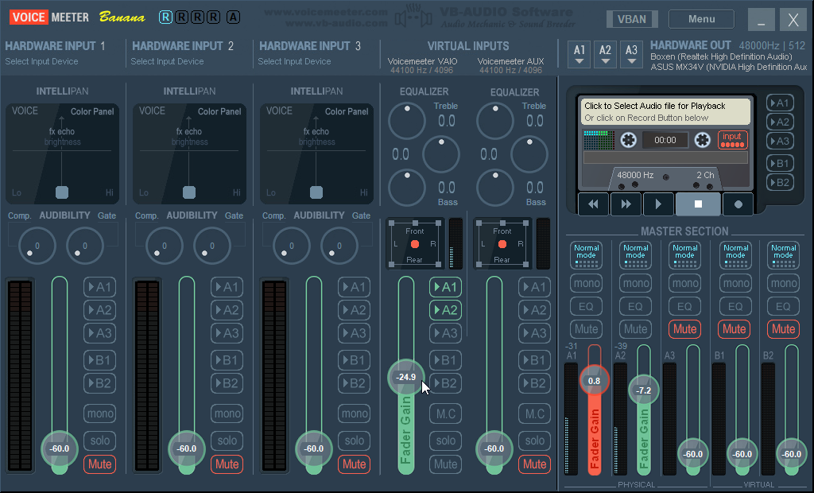Open the VBAN panel
This screenshot has width=814, height=493.
click(x=632, y=18)
